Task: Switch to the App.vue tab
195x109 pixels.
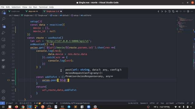Action: coord(32,12)
